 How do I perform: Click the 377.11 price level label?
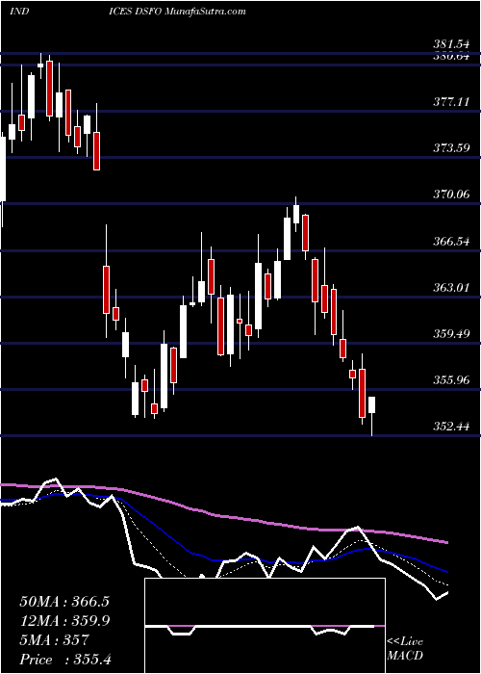[451, 102]
